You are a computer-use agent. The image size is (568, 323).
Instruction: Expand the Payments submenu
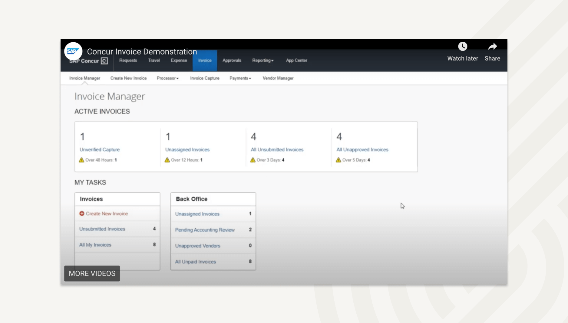click(x=240, y=78)
